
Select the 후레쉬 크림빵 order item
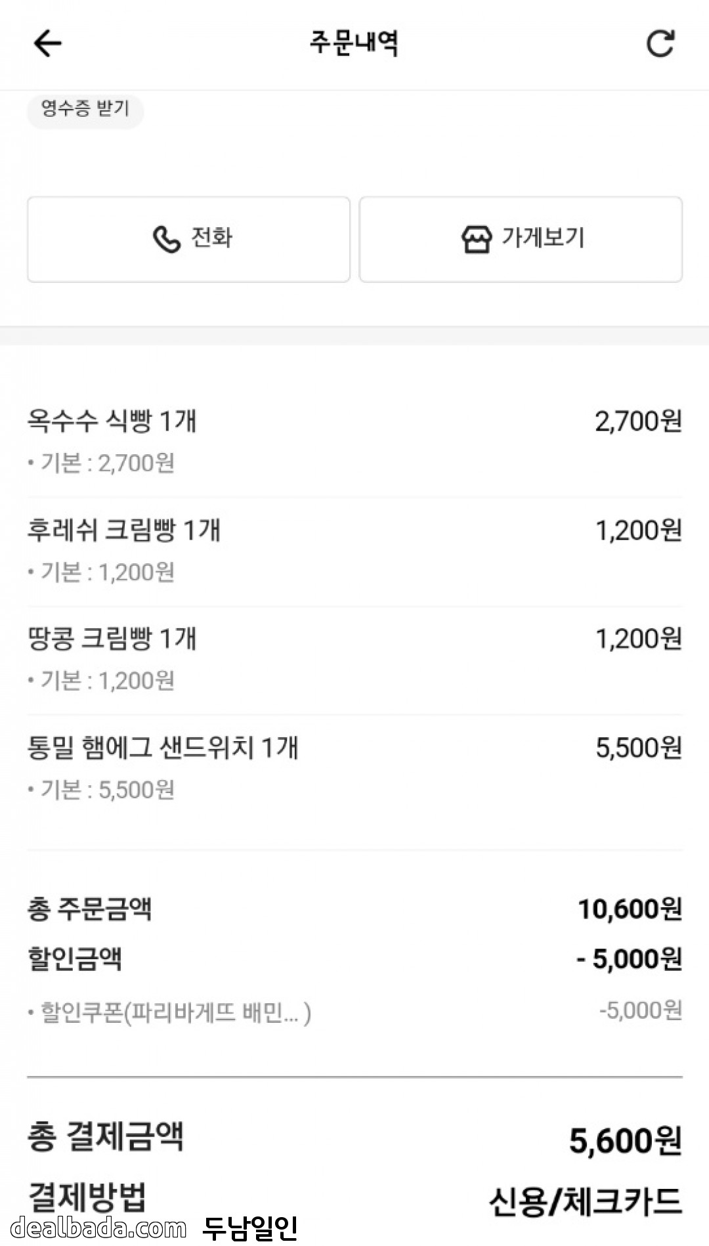[124, 530]
